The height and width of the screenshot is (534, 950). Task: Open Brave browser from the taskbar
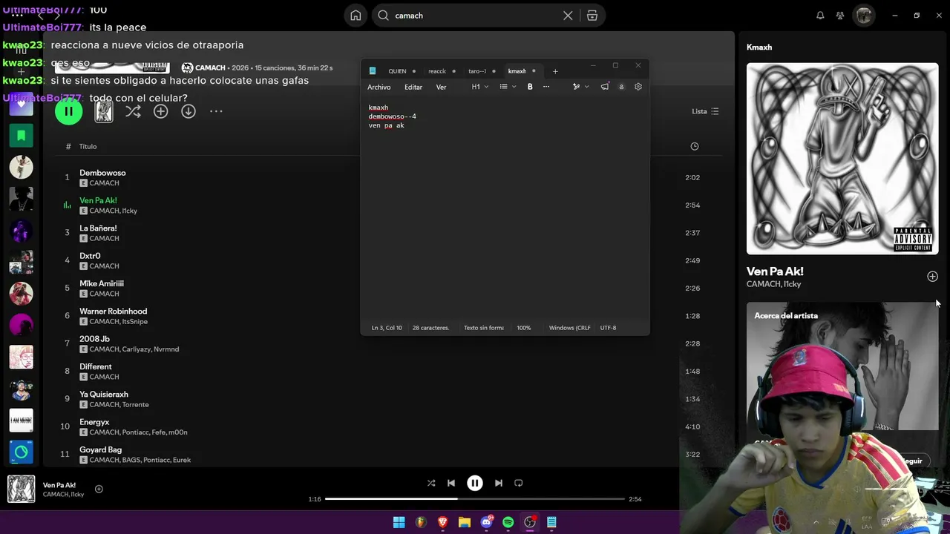(443, 522)
